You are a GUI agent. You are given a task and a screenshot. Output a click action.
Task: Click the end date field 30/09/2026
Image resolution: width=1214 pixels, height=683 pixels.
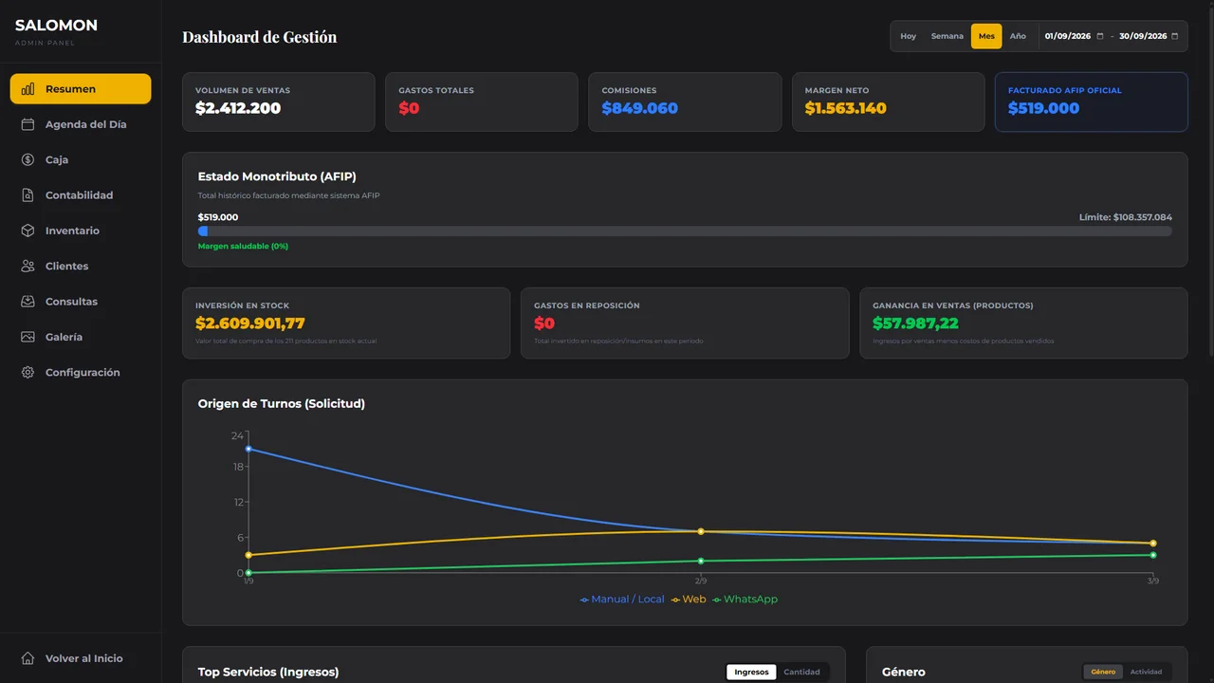[1149, 36]
